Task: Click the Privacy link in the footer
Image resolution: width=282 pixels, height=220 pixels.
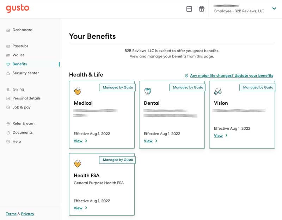Action: coord(27,214)
